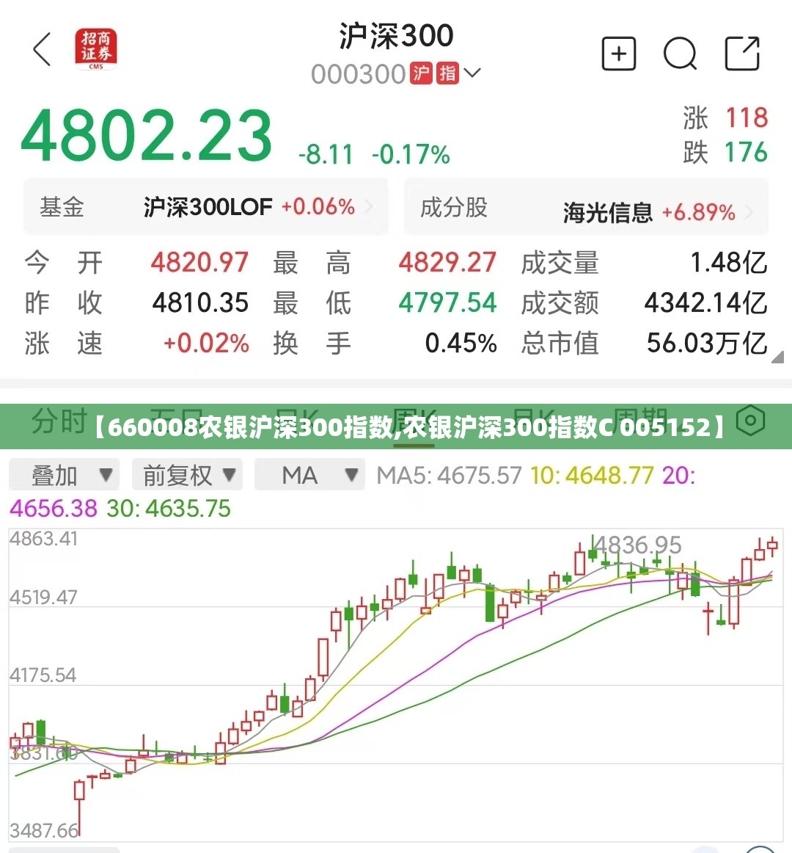
Task: Click 最低 value 4797.54
Action: (x=447, y=302)
